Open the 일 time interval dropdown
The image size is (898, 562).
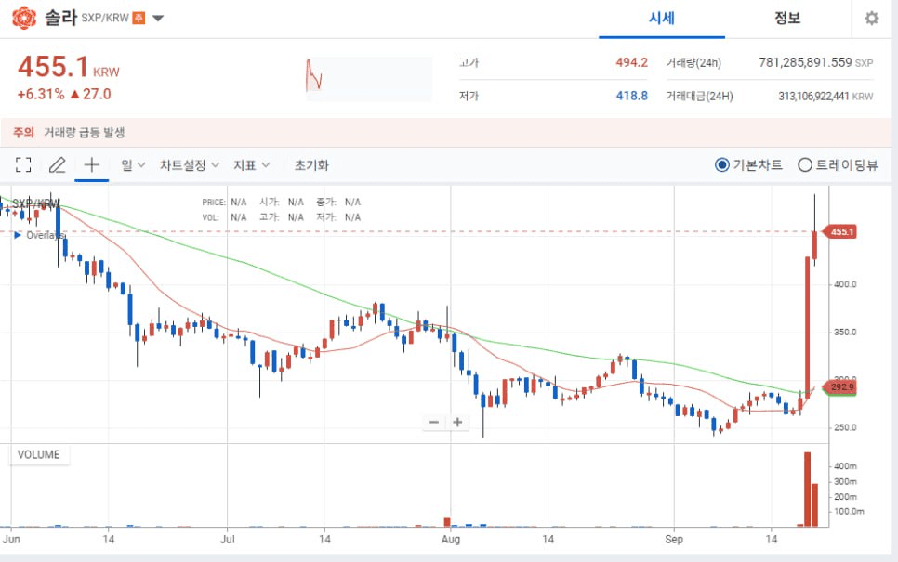click(133, 165)
